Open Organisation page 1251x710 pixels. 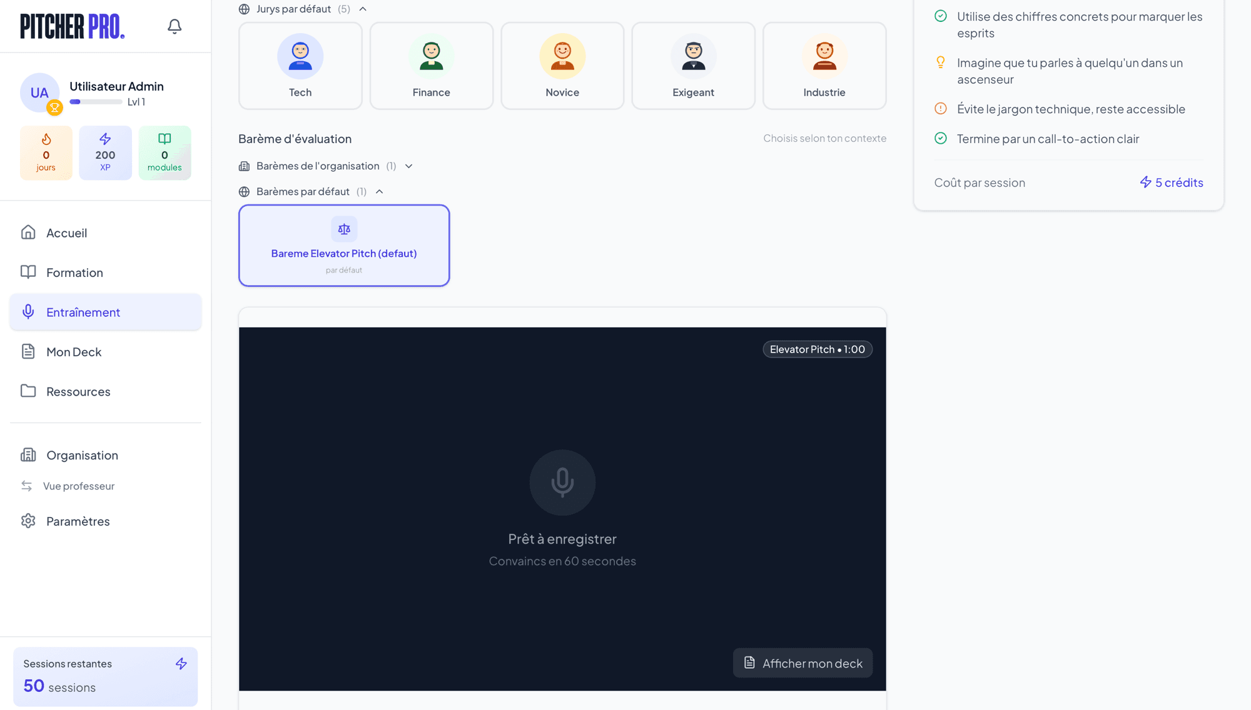coord(106,455)
